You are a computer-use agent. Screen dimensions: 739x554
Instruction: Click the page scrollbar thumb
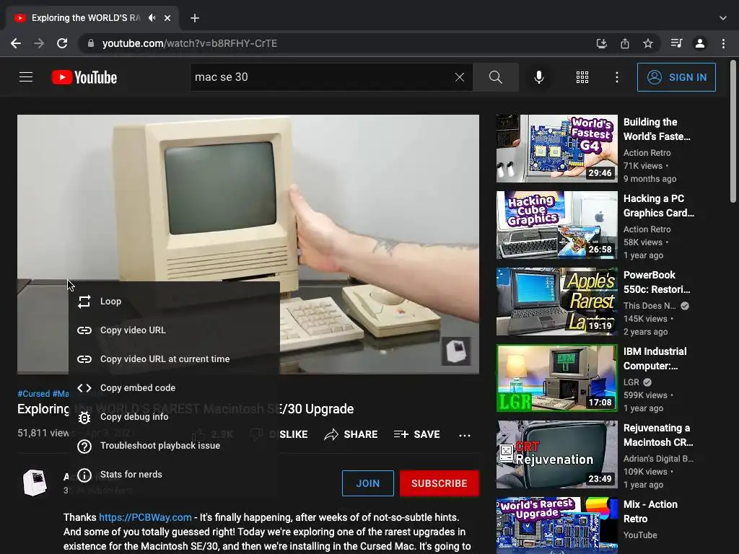[x=733, y=131]
